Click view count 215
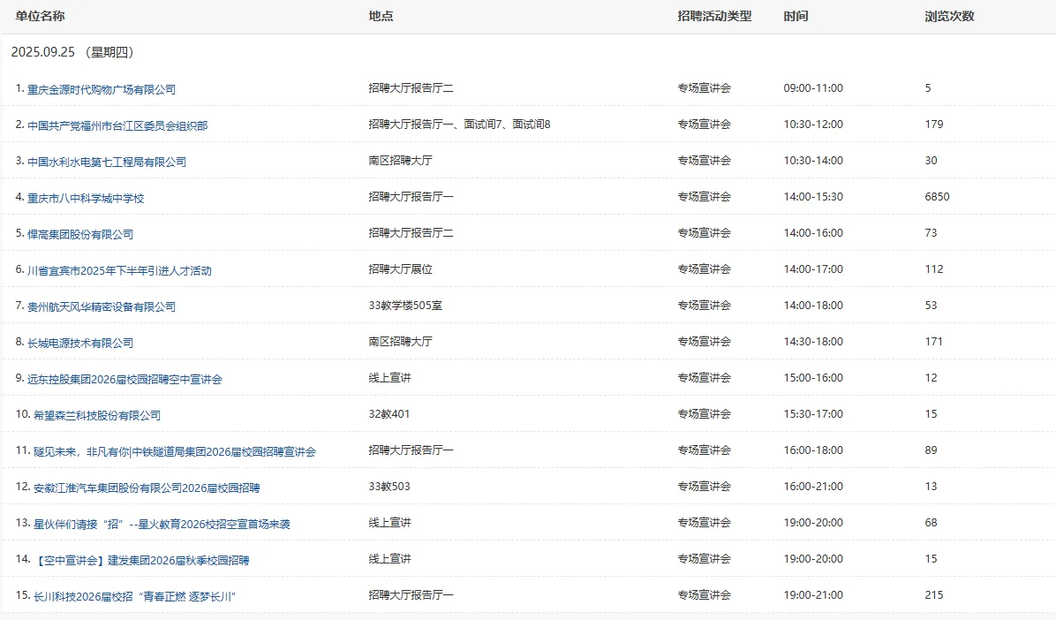This screenshot has height=620, width=1056. click(x=933, y=596)
